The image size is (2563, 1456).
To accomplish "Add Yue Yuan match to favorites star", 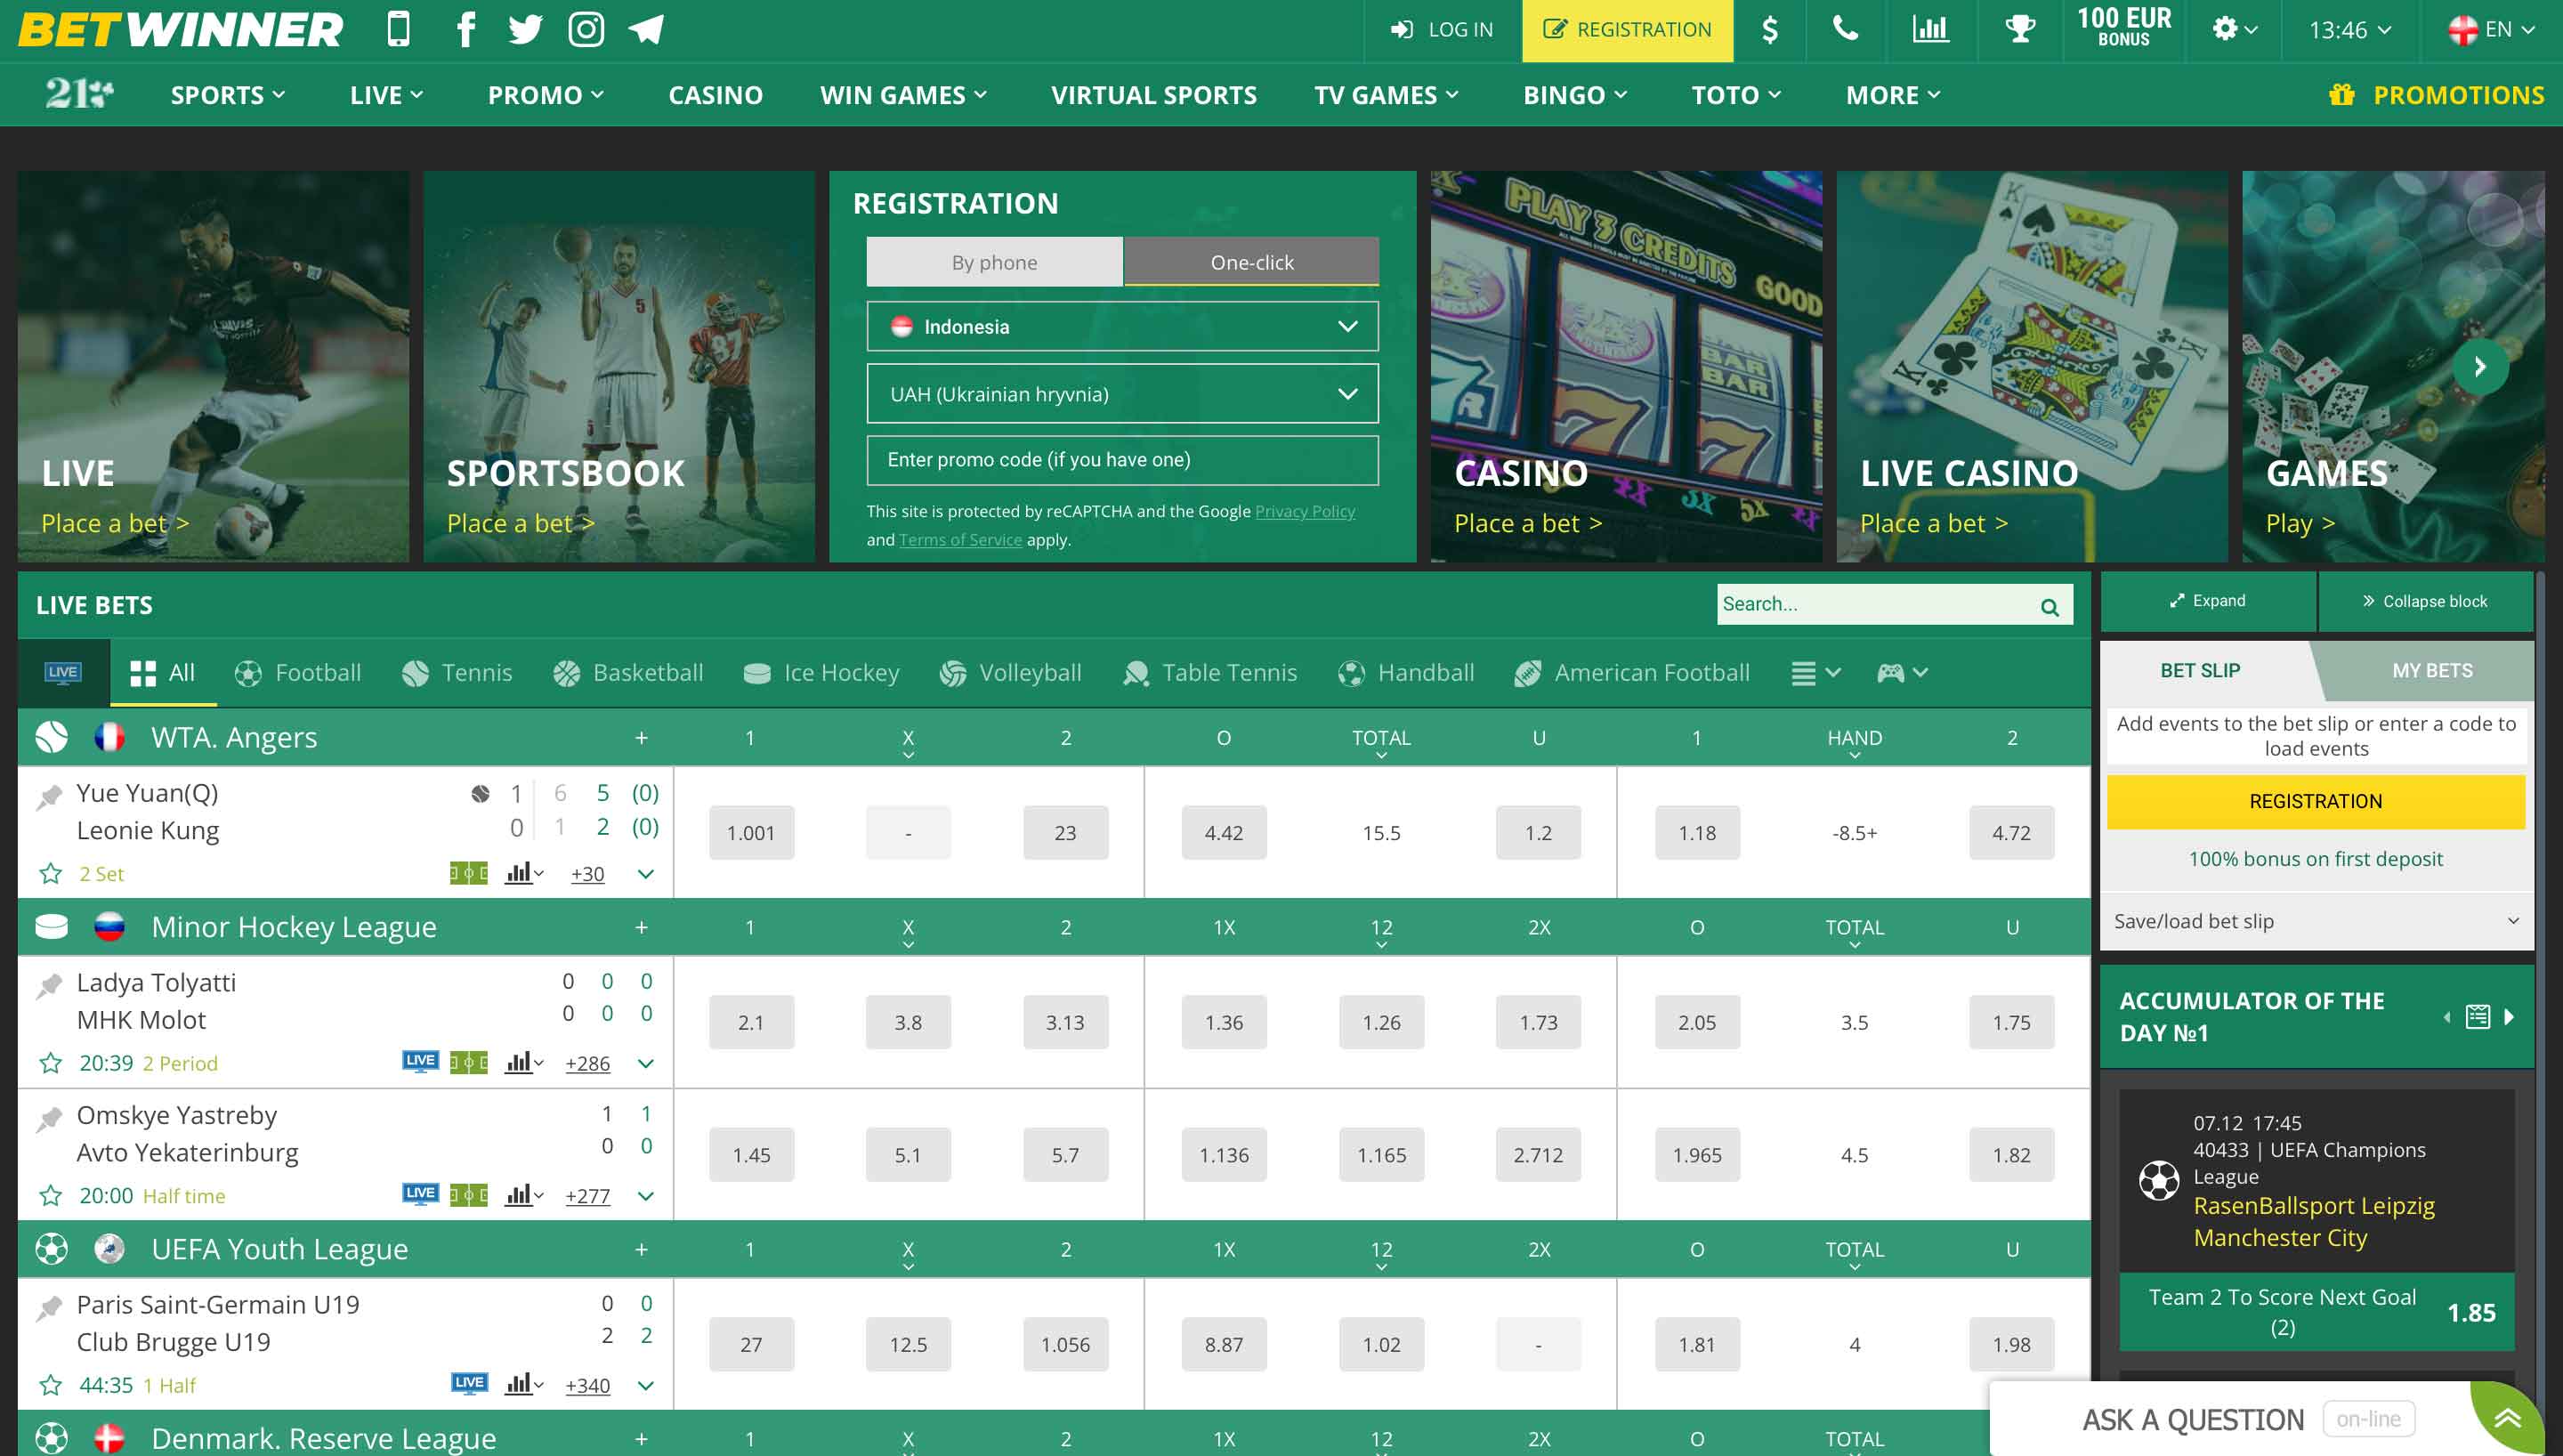I will pyautogui.click(x=50, y=874).
